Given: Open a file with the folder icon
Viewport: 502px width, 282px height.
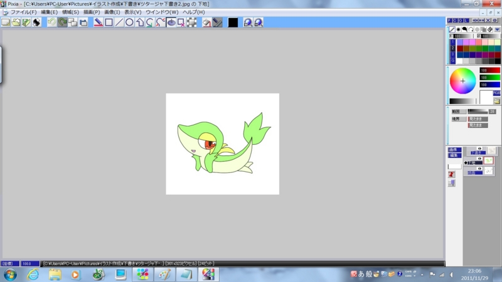Looking at the screenshot, I should 16,22.
